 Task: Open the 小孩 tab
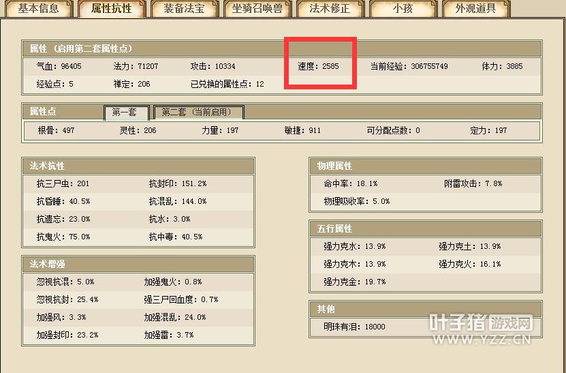click(403, 9)
